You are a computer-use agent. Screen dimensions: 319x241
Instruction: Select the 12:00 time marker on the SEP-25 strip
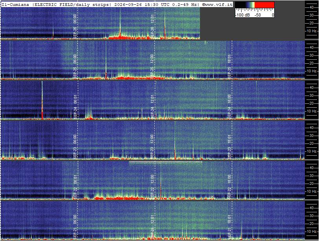click(152, 59)
